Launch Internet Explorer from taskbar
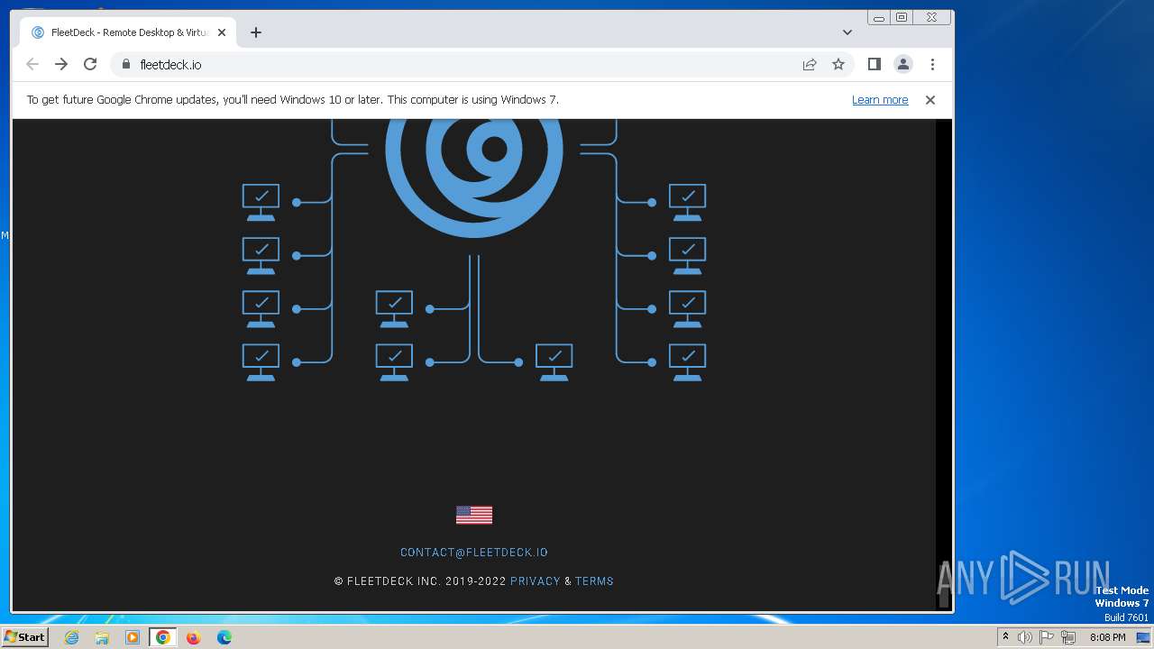The height and width of the screenshot is (649, 1154). (72, 637)
